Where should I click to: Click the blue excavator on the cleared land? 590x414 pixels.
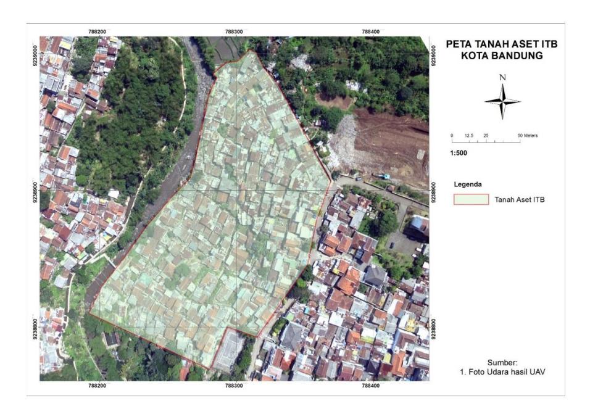(383, 176)
